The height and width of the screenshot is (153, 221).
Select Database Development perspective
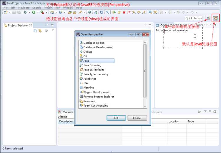click(x=96, y=47)
